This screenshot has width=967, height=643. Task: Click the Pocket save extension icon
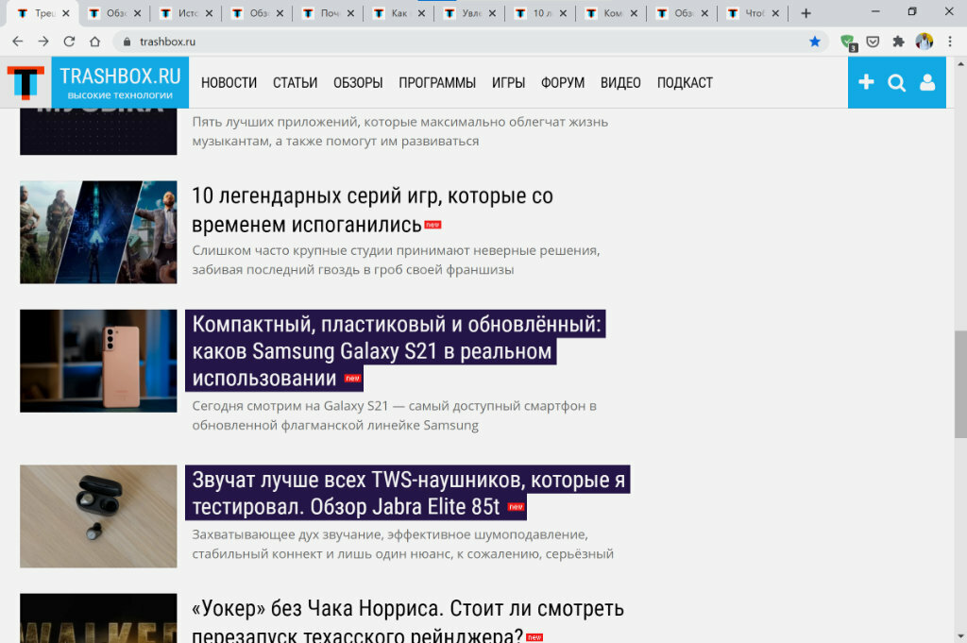[873, 42]
